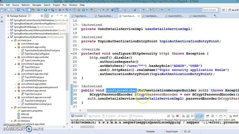Click the cursor position 33 : 32 in status bar
Screen dimensions: 239x134
[187, 131]
